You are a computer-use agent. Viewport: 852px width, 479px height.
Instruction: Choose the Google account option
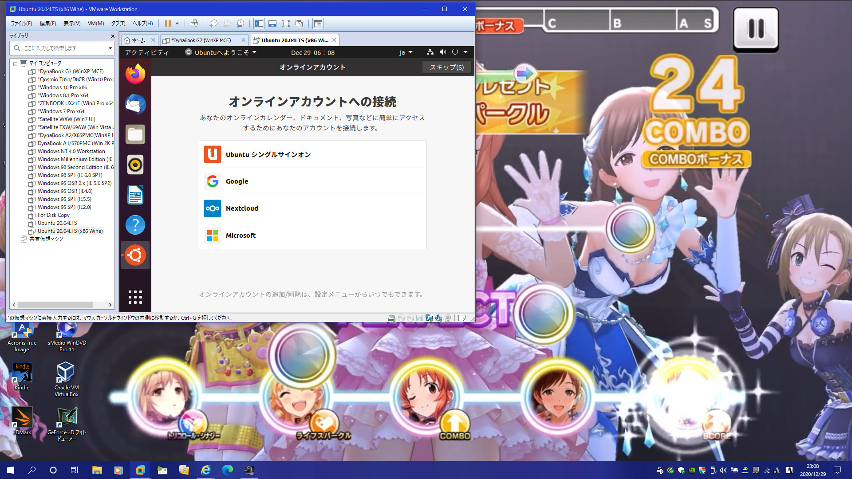point(312,181)
